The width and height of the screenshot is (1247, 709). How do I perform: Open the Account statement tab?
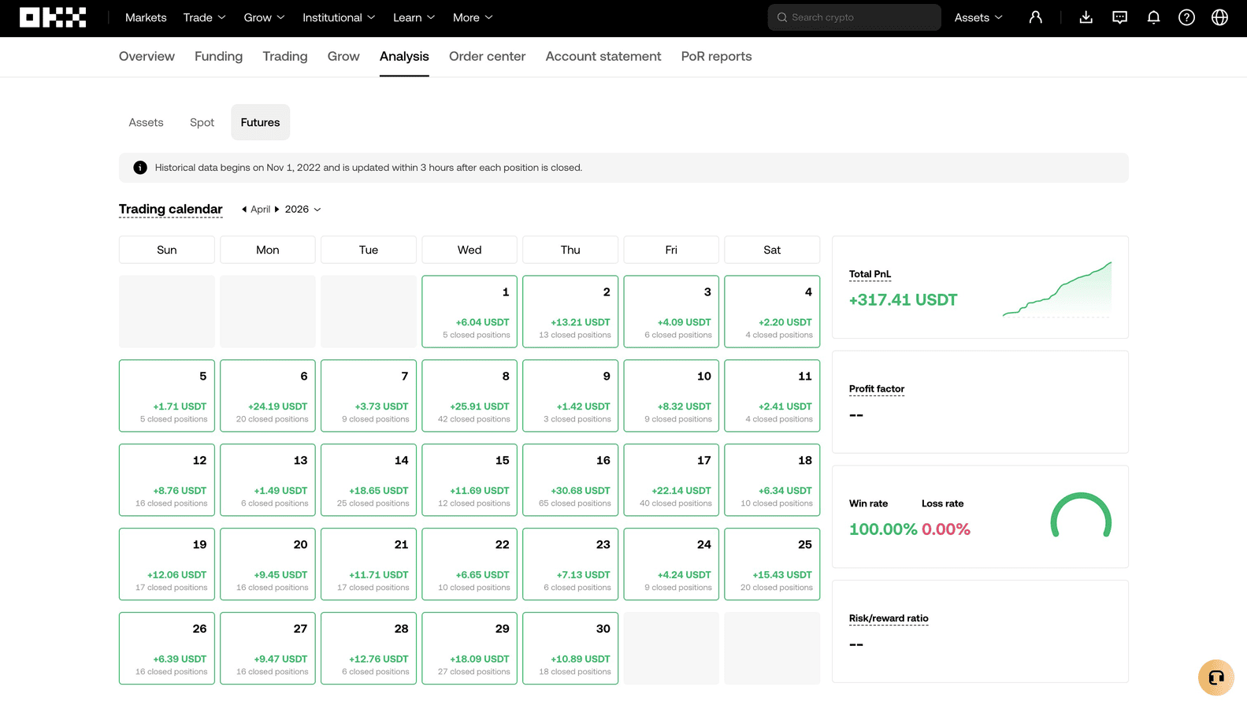[603, 57]
